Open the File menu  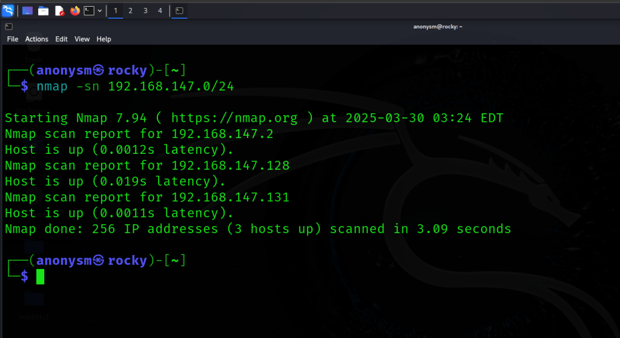pos(13,39)
